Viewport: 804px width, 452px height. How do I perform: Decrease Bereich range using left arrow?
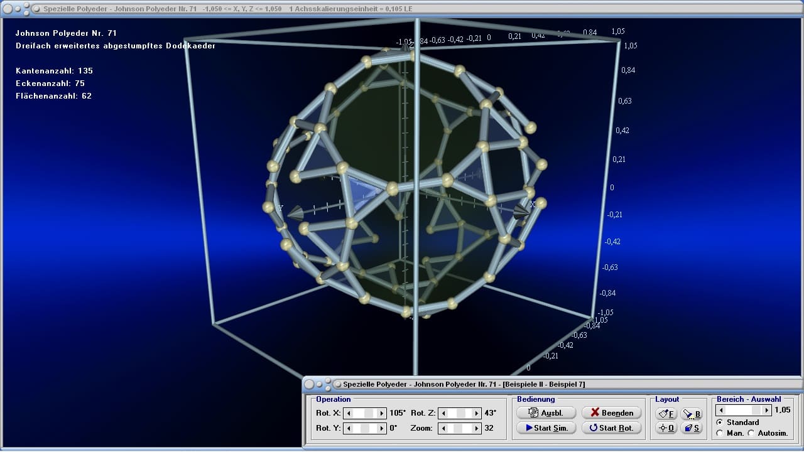tap(721, 410)
